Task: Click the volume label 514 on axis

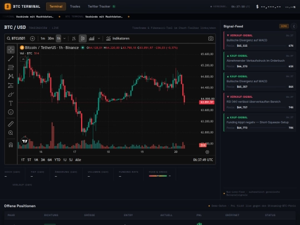Action: (203, 145)
